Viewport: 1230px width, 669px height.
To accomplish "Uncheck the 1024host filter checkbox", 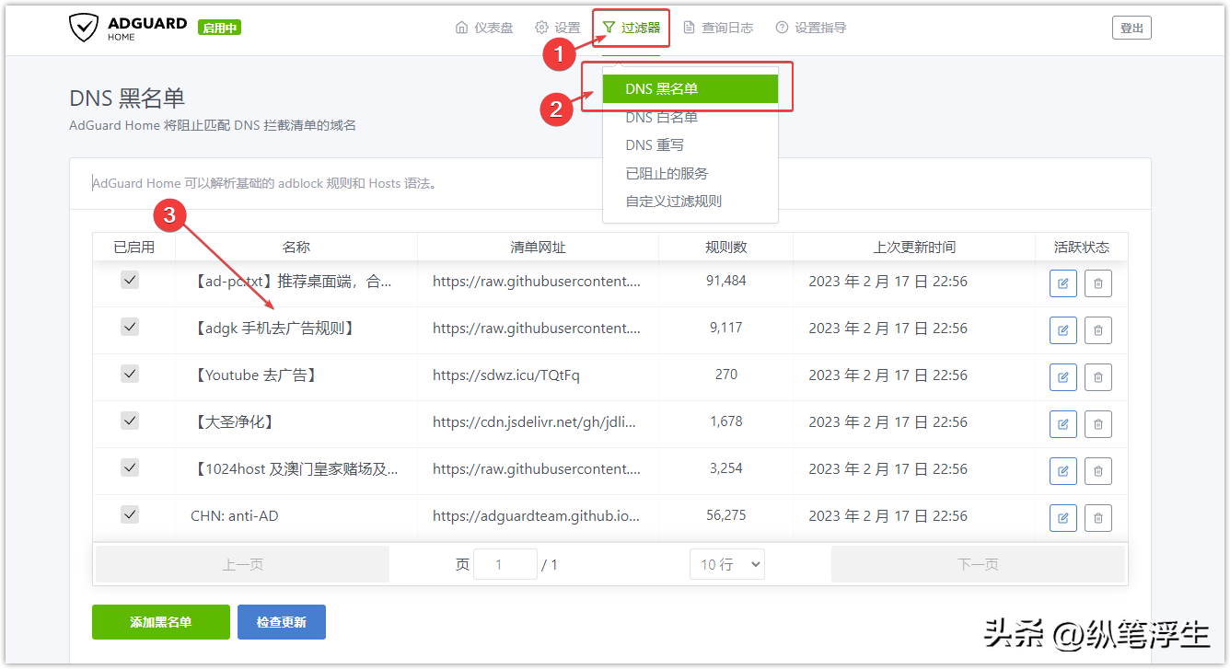I will pyautogui.click(x=130, y=467).
